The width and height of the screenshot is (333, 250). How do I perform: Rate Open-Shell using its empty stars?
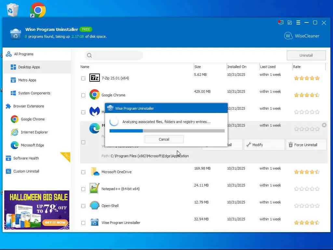(x=307, y=206)
